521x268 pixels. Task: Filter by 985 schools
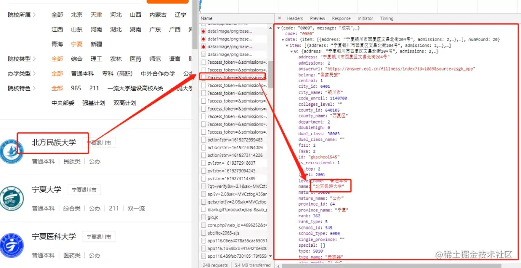(x=76, y=88)
